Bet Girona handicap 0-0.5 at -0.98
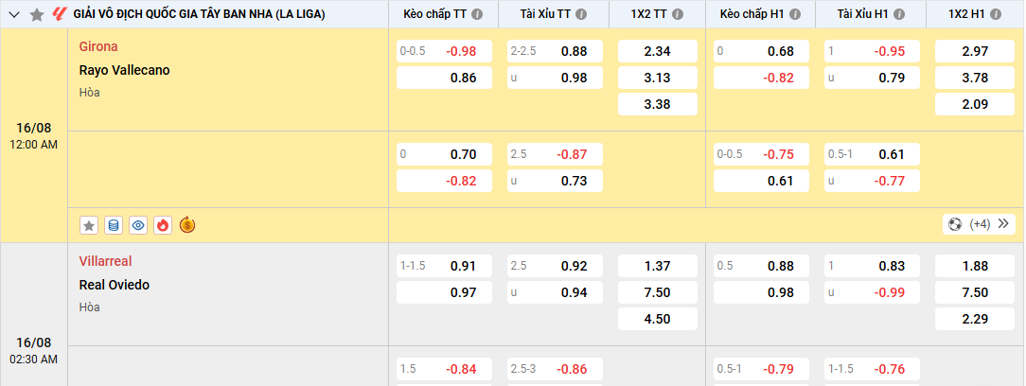Screen dimensions: 1026x386 444,51
